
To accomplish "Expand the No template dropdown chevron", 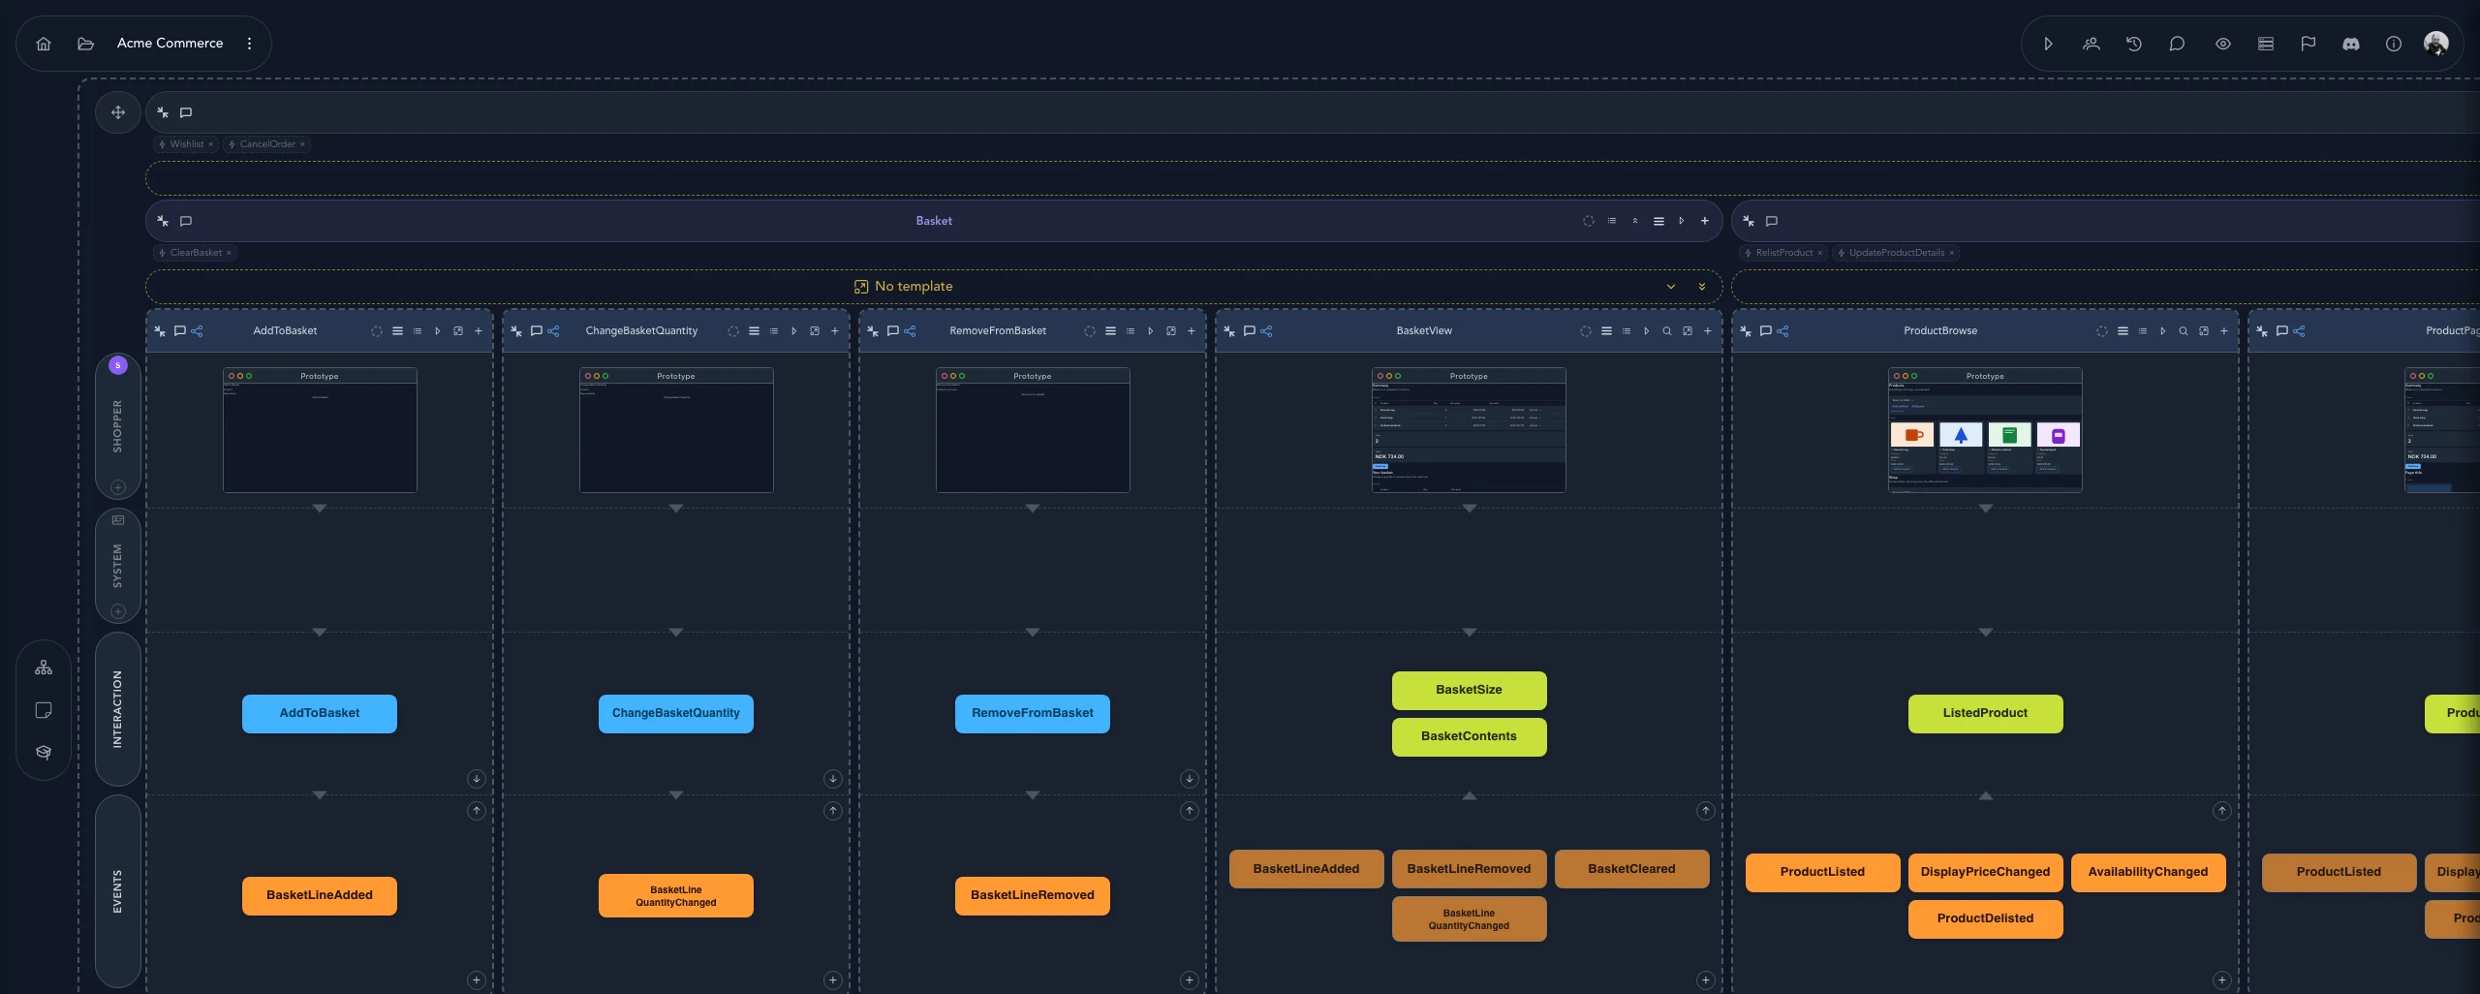I will [1671, 287].
